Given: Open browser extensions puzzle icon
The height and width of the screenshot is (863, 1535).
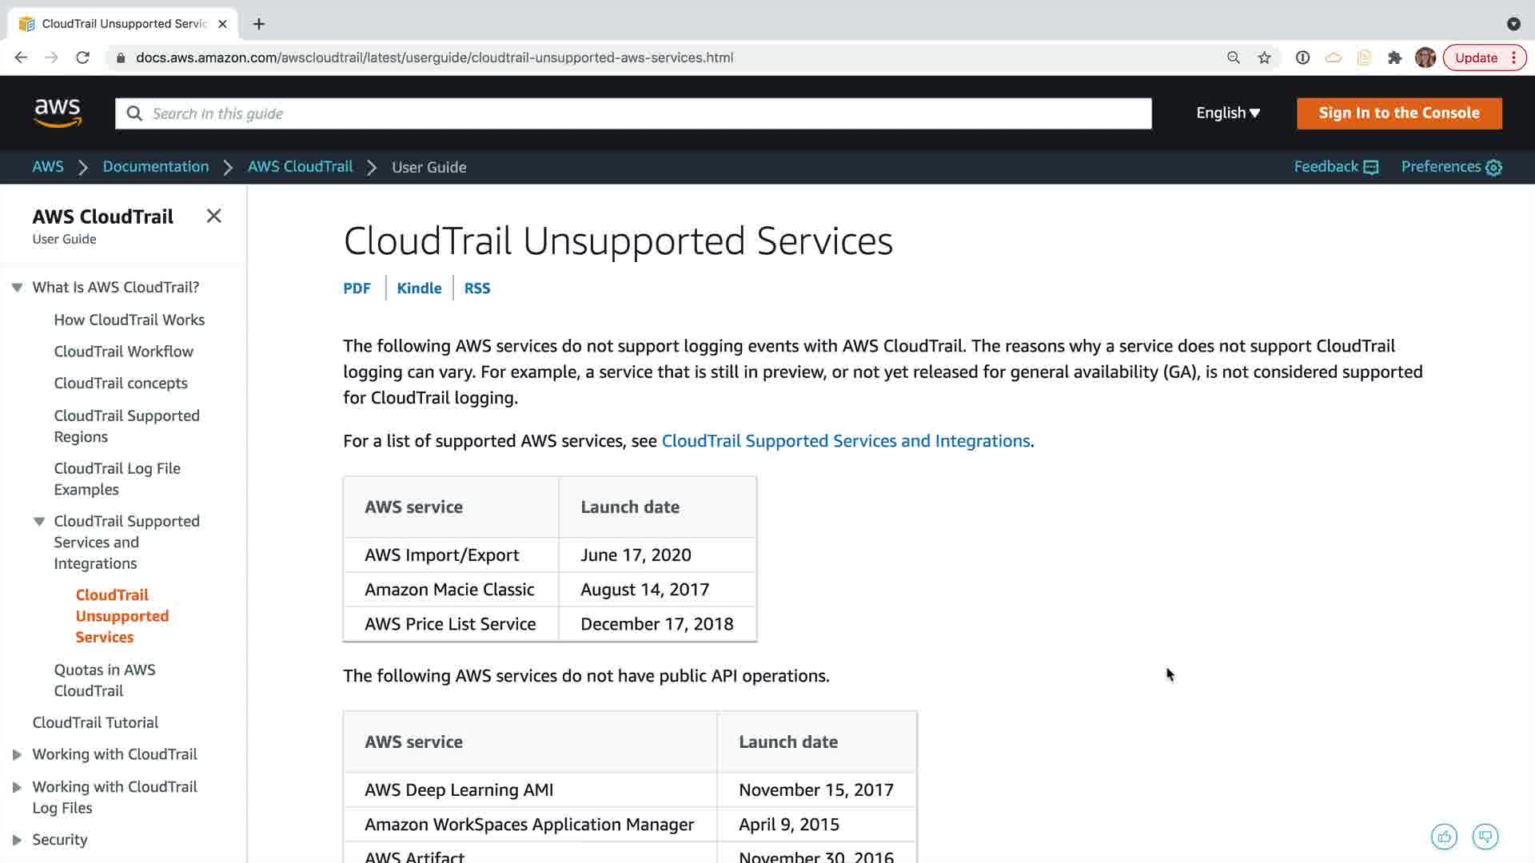Looking at the screenshot, I should click(1395, 58).
